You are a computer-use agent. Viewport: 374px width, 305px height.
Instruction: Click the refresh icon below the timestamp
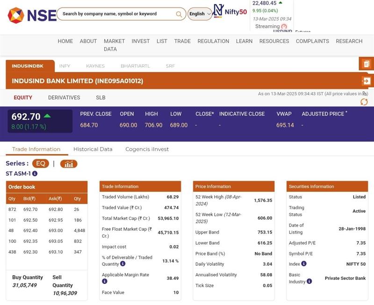pos(364,102)
